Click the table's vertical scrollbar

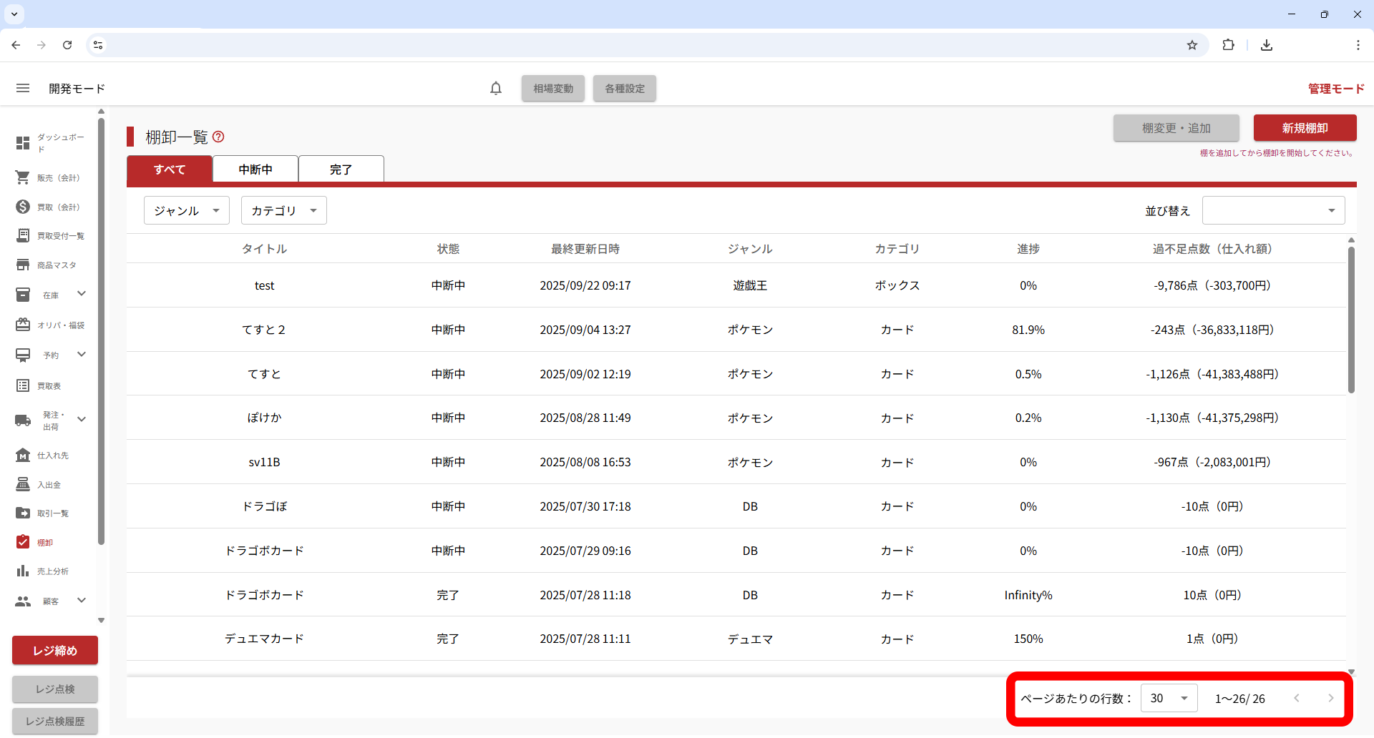(x=1351, y=320)
